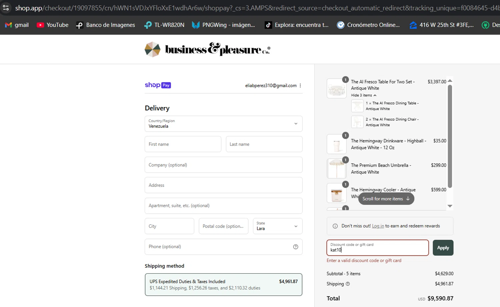Click the $299.00 umbrella price

click(438, 165)
